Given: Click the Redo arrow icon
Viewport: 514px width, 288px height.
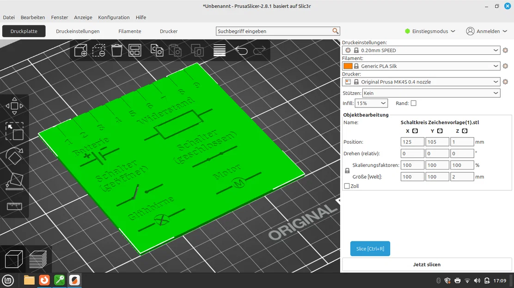Looking at the screenshot, I should 259,50.
